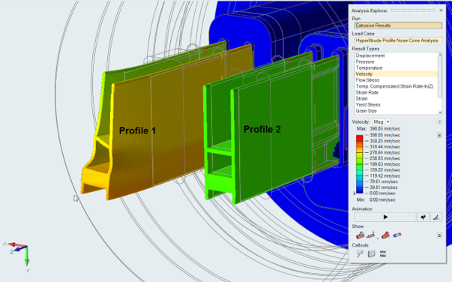Click the Result Types list scrollbar
The image size is (452, 282).
click(x=440, y=83)
